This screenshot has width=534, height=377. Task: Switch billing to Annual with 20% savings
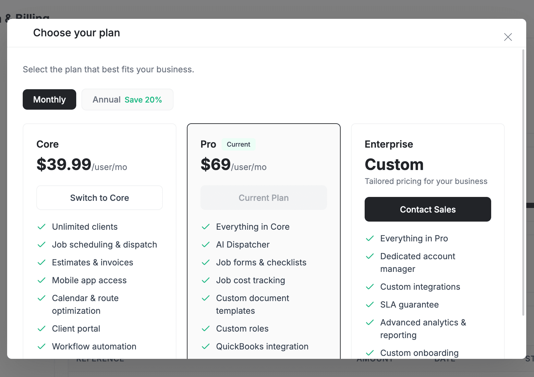click(x=127, y=99)
